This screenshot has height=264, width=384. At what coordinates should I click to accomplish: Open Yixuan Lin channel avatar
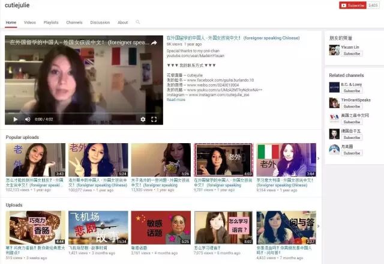(334, 50)
